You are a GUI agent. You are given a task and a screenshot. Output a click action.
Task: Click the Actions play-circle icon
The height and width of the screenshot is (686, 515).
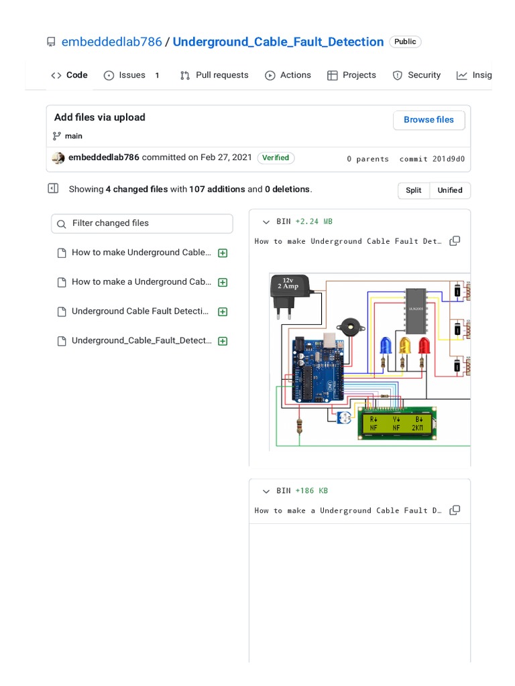pyautogui.click(x=270, y=75)
